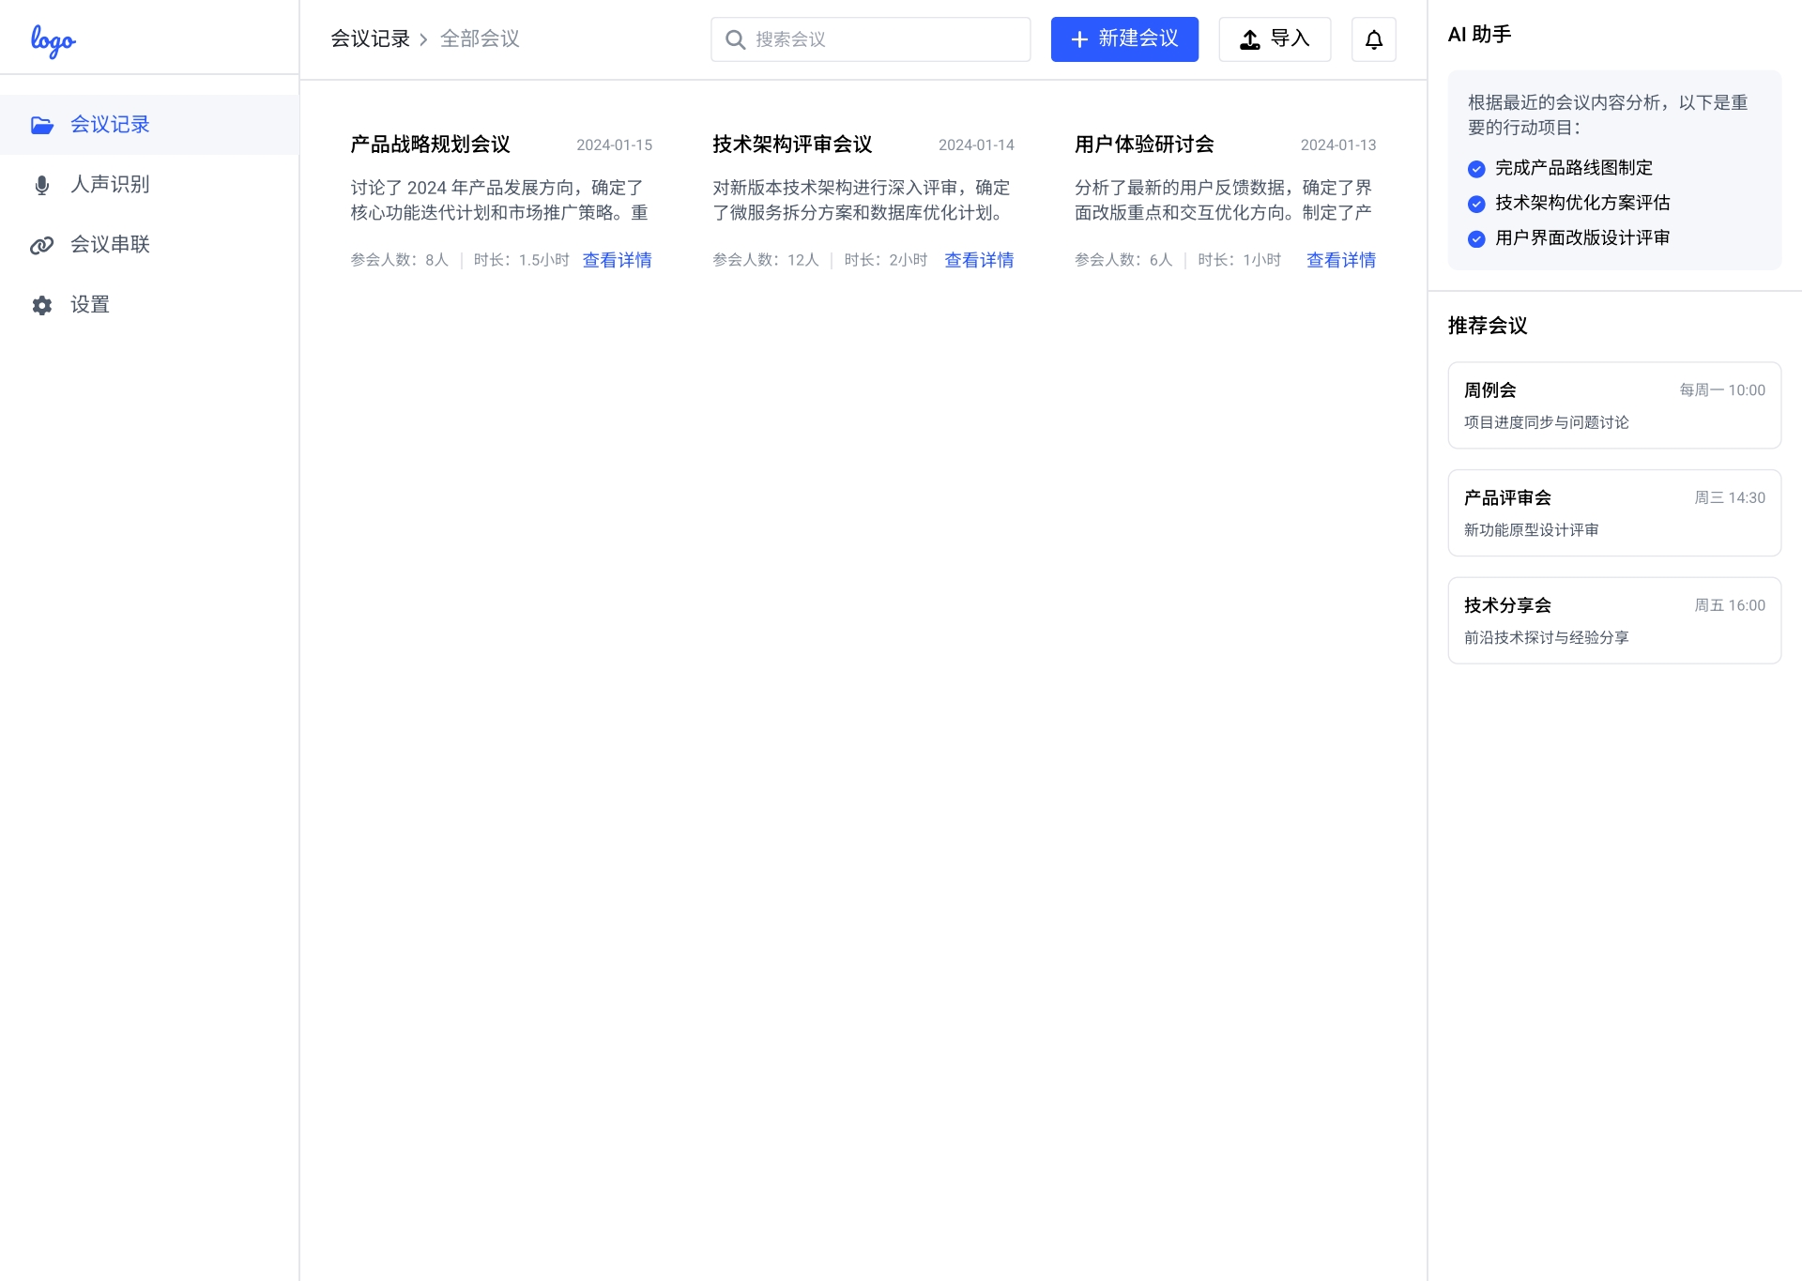Click date 2024-01-14
1802x1281 pixels.
977,145
